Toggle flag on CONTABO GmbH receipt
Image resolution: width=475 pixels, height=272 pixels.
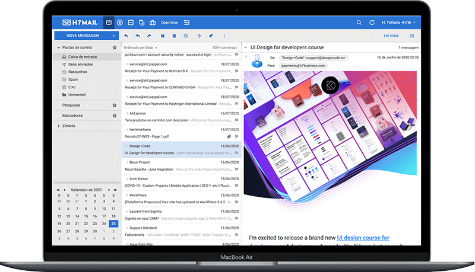pyautogui.click(x=236, y=87)
